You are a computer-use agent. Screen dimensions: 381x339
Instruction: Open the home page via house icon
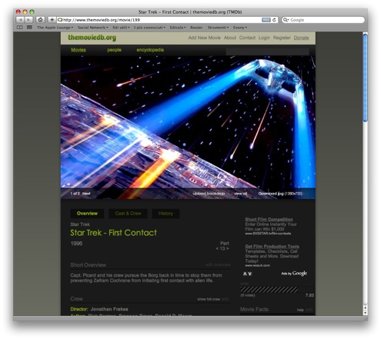[40, 20]
